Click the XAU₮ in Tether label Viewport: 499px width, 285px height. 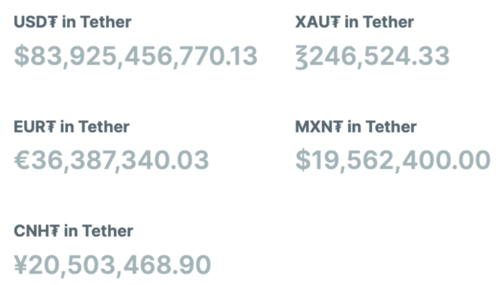(x=355, y=22)
